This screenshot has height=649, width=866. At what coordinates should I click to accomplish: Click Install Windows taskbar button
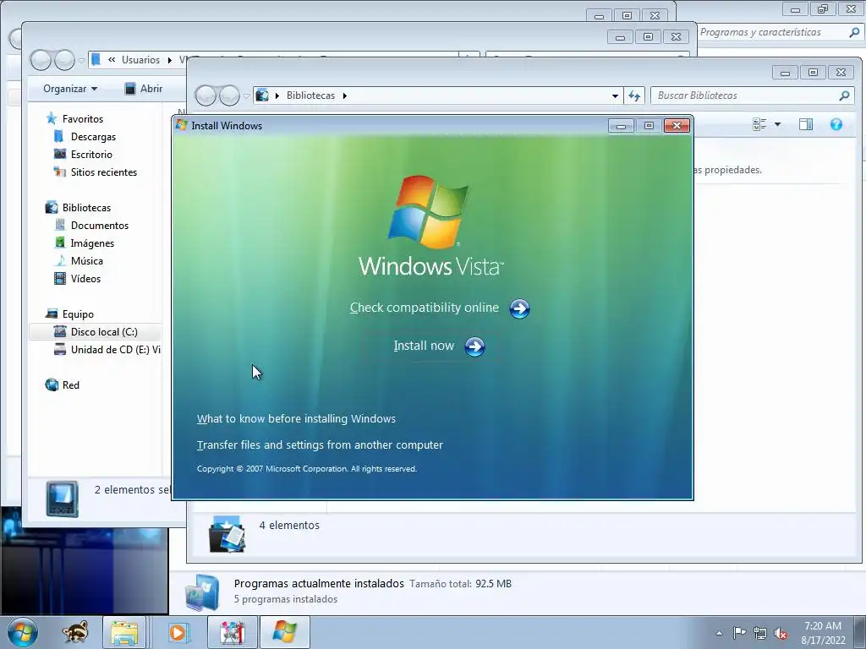point(285,632)
